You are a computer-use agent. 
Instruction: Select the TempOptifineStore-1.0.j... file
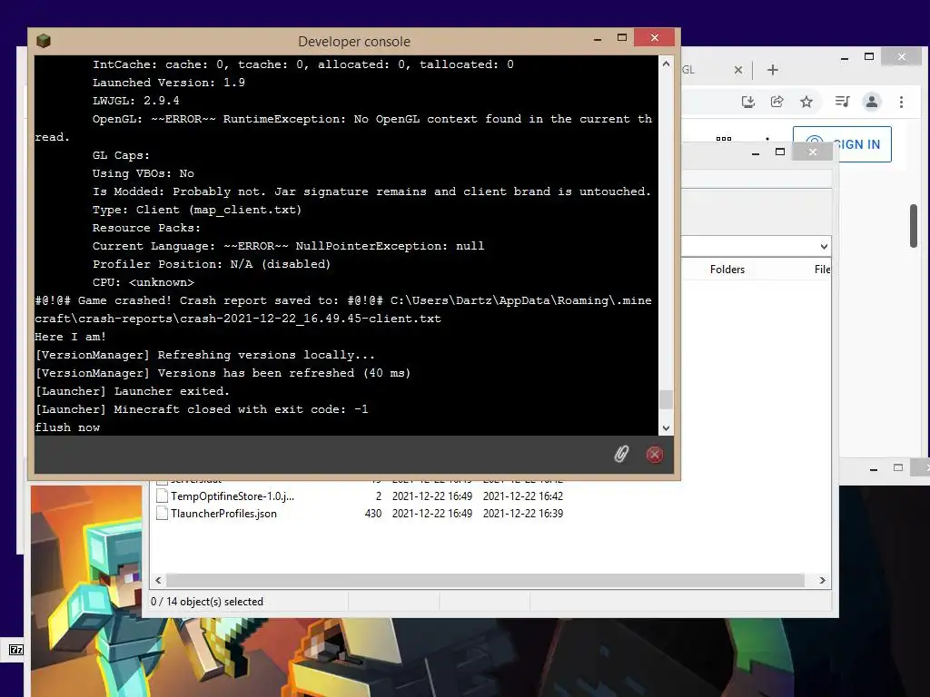pyautogui.click(x=232, y=496)
